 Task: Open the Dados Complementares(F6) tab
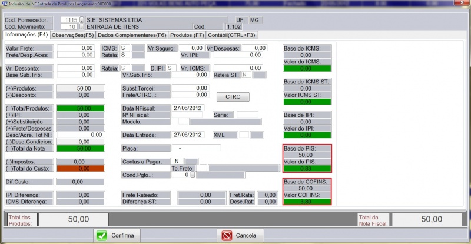click(x=127, y=35)
